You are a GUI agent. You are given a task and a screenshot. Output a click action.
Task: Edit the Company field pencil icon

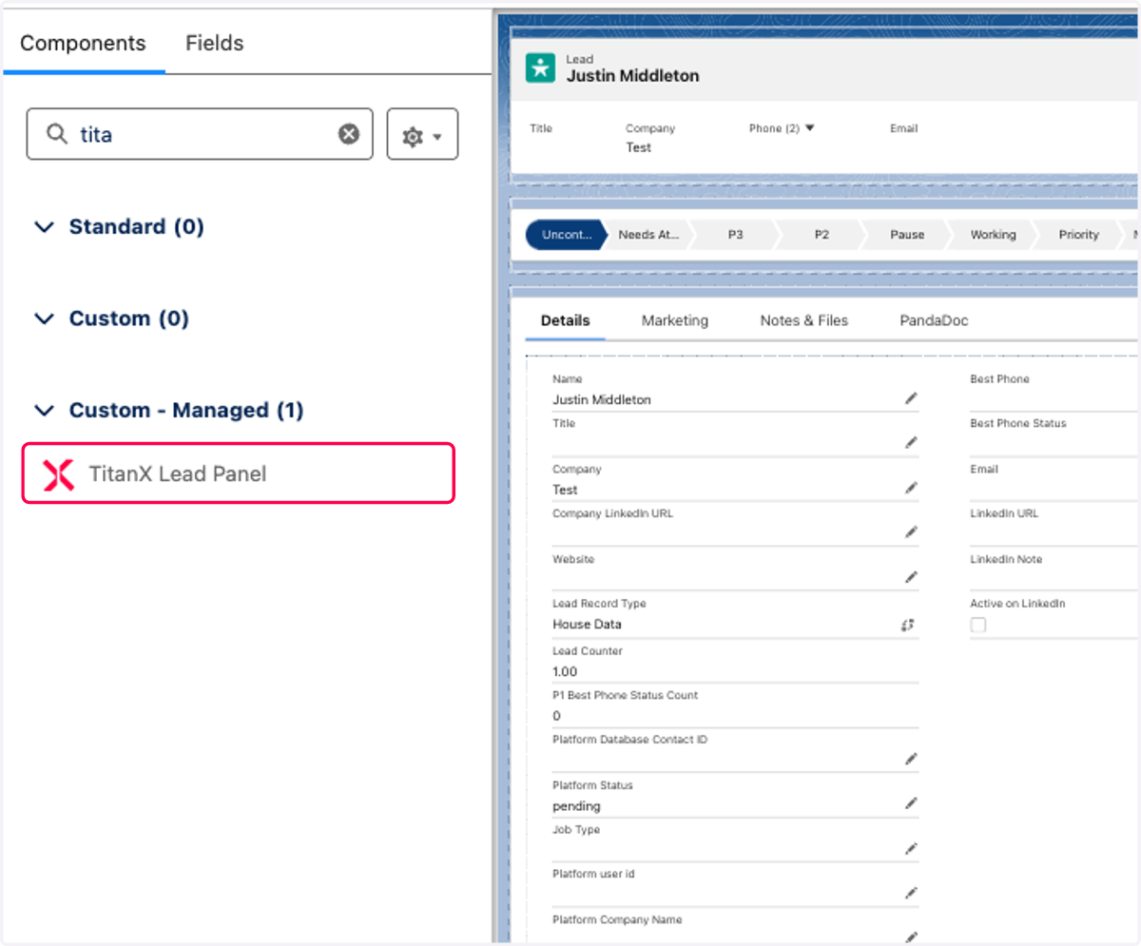coord(911,489)
